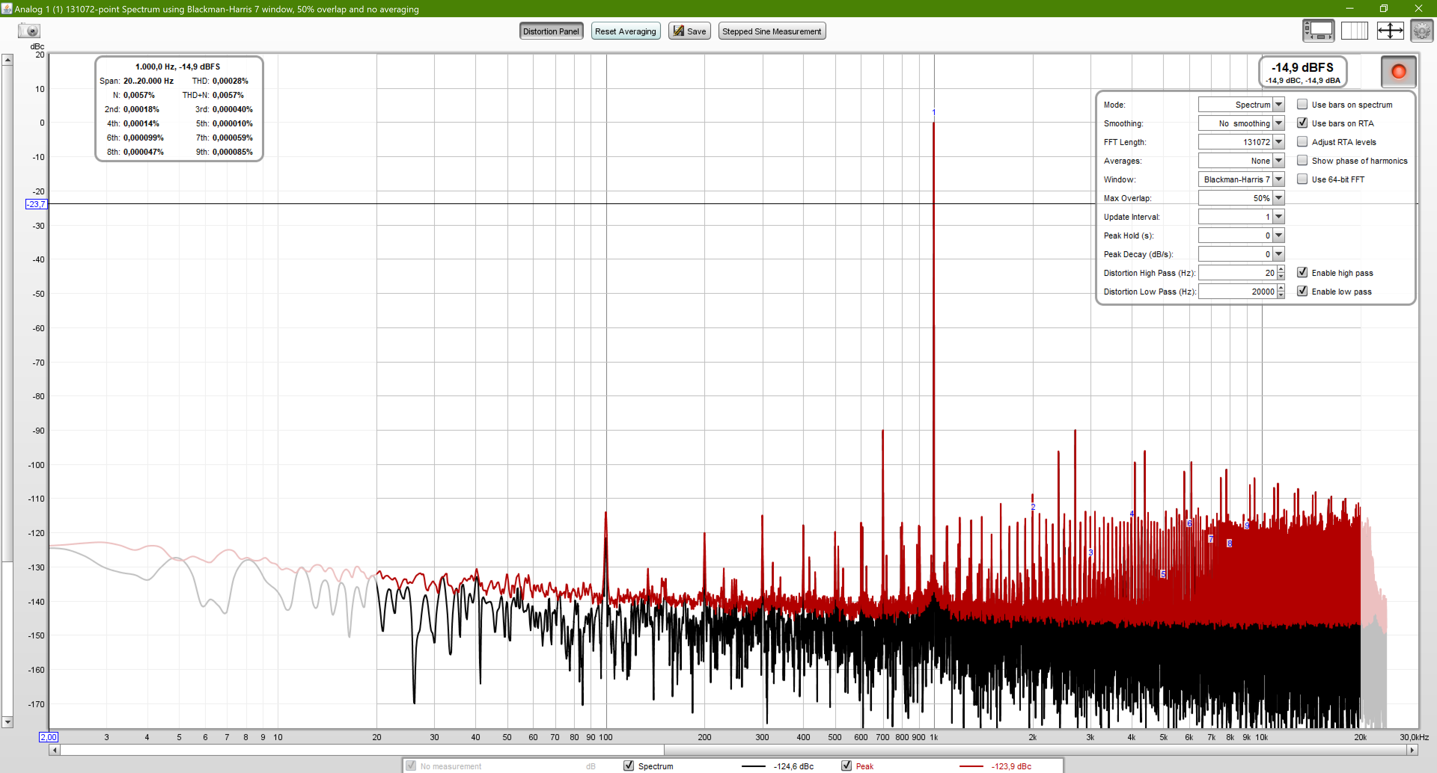
Task: Click the Save button disk icon
Action: point(678,31)
